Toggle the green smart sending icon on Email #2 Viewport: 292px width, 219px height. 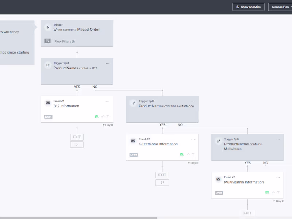coord(182,155)
